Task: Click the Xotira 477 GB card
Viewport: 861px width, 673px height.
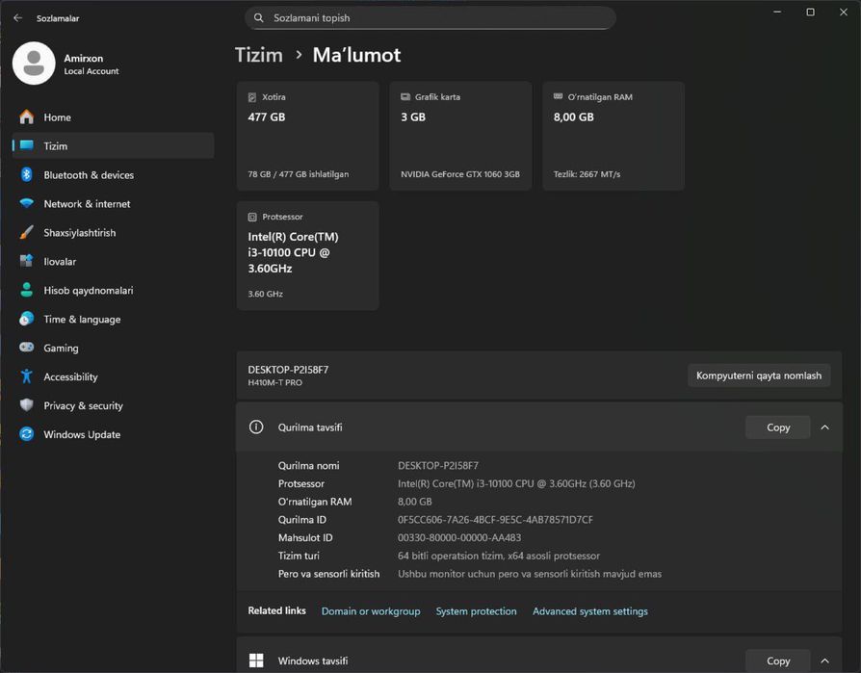Action: pyautogui.click(x=307, y=136)
